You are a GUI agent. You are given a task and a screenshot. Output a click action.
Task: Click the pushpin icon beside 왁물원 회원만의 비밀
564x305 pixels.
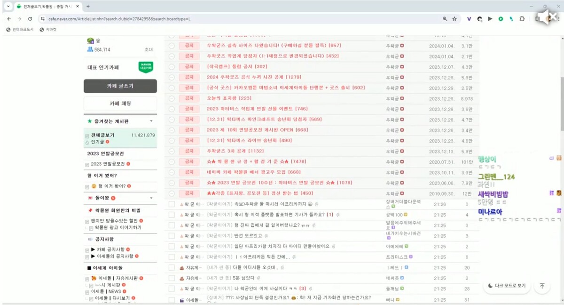coord(90,209)
